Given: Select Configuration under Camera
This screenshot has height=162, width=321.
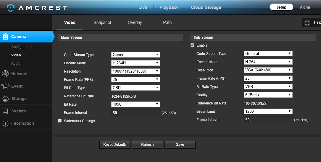Looking at the screenshot, I should 22,47.
